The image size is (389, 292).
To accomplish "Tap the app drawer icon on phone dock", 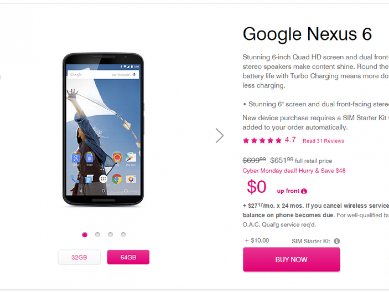I will pyautogui.click(x=103, y=179).
